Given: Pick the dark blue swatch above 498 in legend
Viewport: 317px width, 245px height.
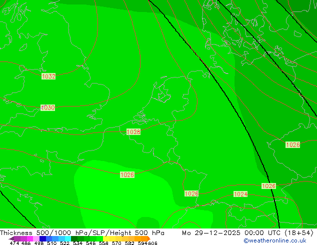Looking at the screenshot, I should (42, 238).
